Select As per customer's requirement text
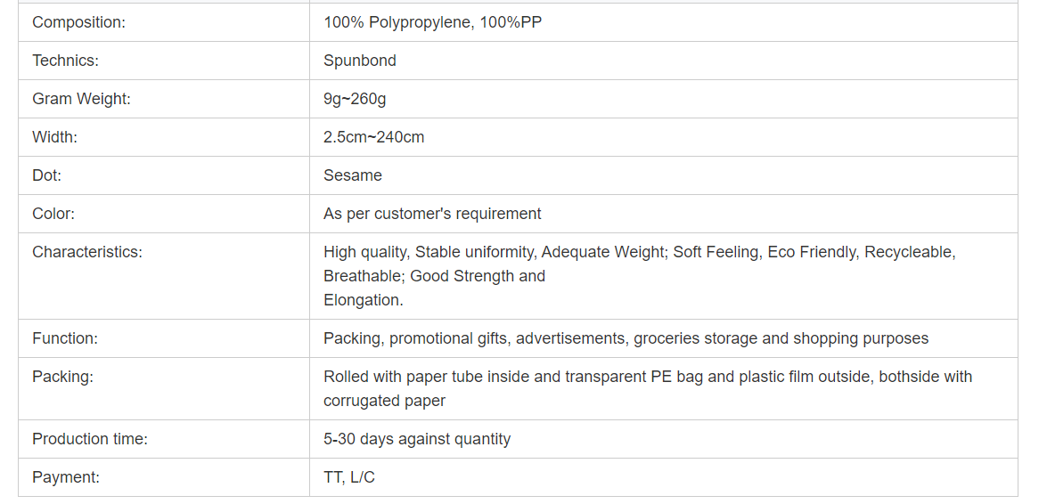This screenshot has height=504, width=1047. click(433, 214)
